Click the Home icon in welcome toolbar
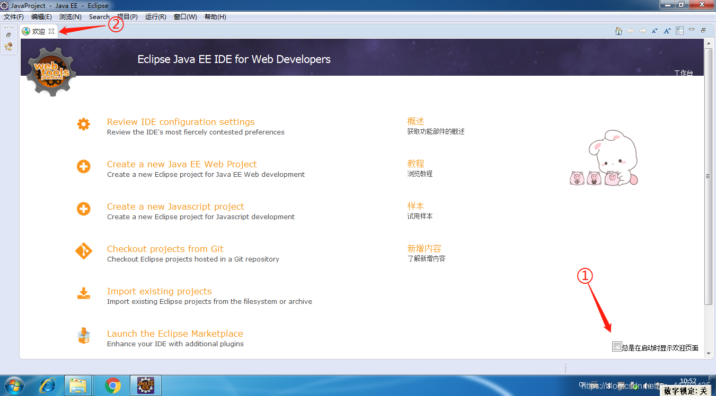The width and height of the screenshot is (716, 396). coord(618,31)
